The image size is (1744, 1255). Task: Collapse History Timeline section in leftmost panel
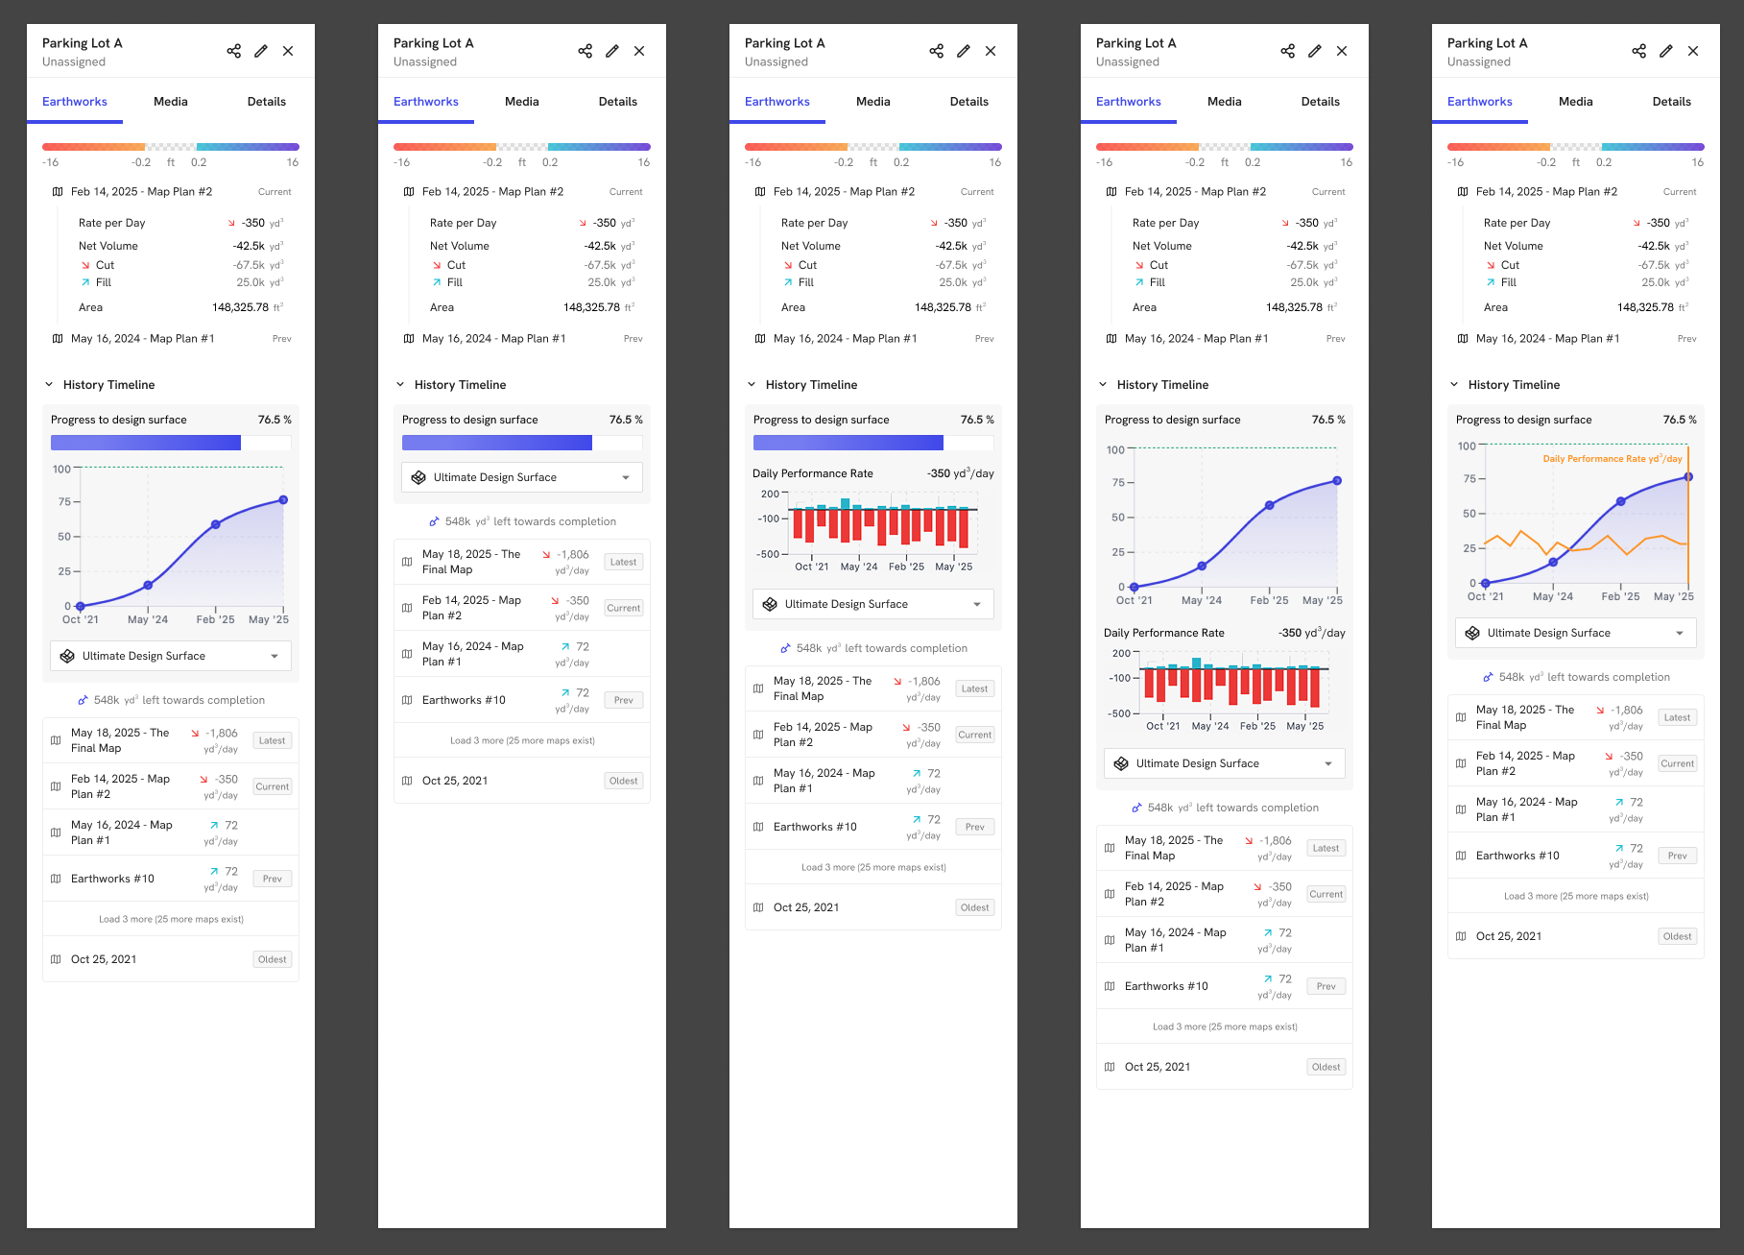tap(49, 385)
